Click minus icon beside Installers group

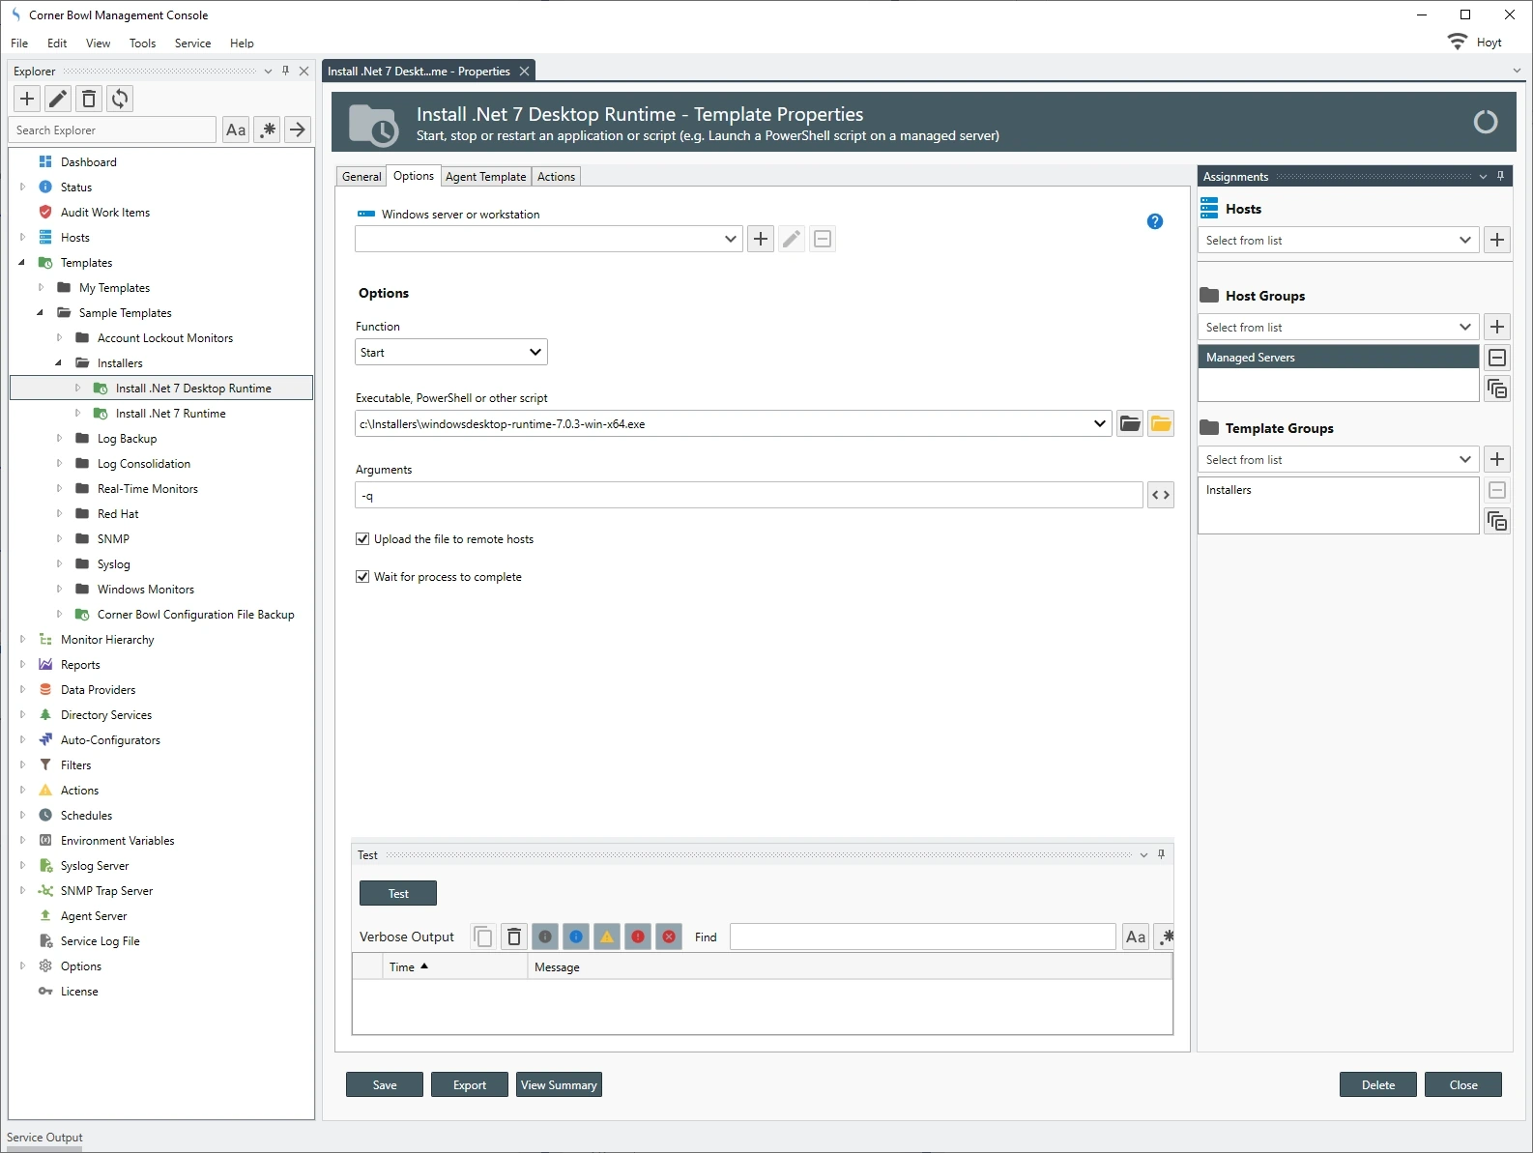point(1497,490)
